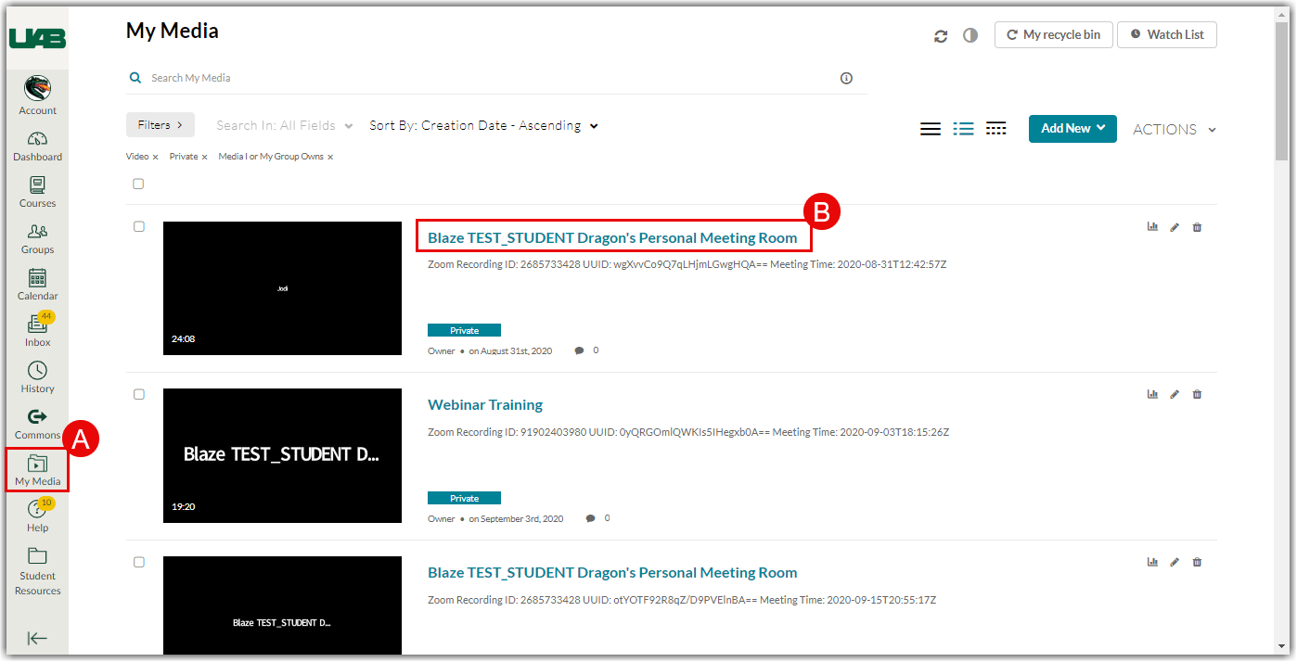This screenshot has width=1297, height=662.
Task: Toggle the high contrast icon
Action: pos(970,35)
